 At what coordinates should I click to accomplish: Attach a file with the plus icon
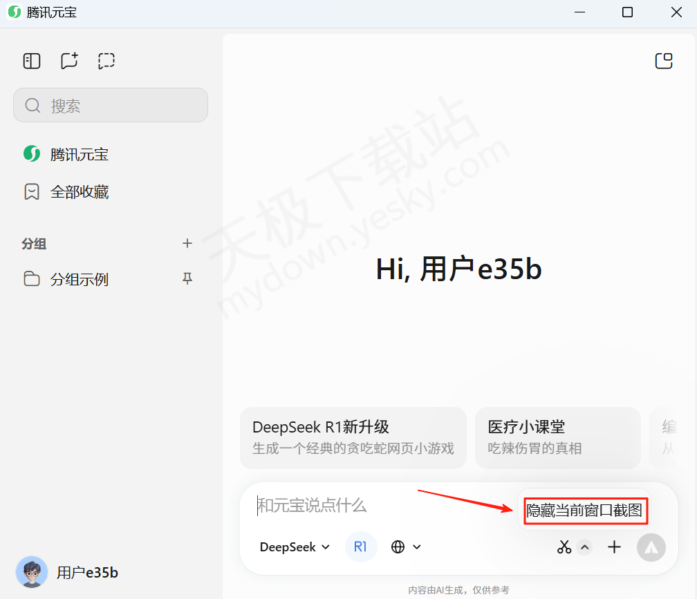(614, 546)
